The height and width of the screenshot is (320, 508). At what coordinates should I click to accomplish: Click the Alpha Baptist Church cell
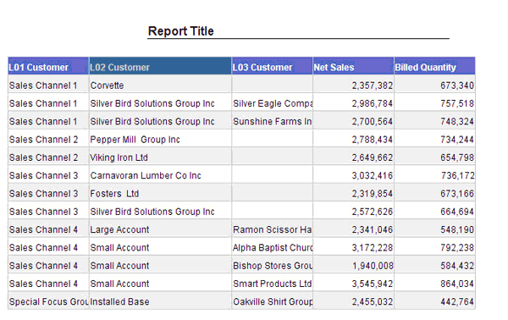(272, 248)
